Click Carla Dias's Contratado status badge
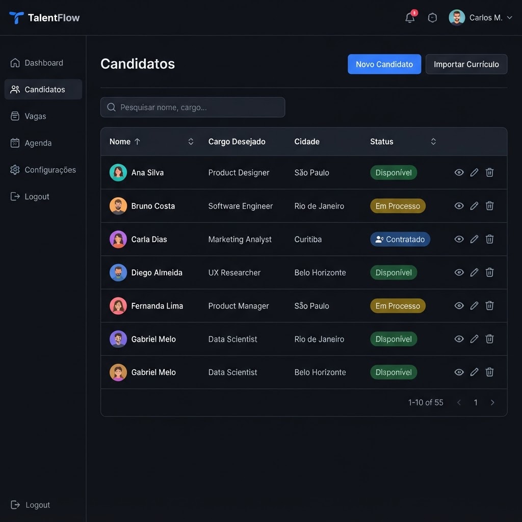This screenshot has width=522, height=522. (x=400, y=239)
